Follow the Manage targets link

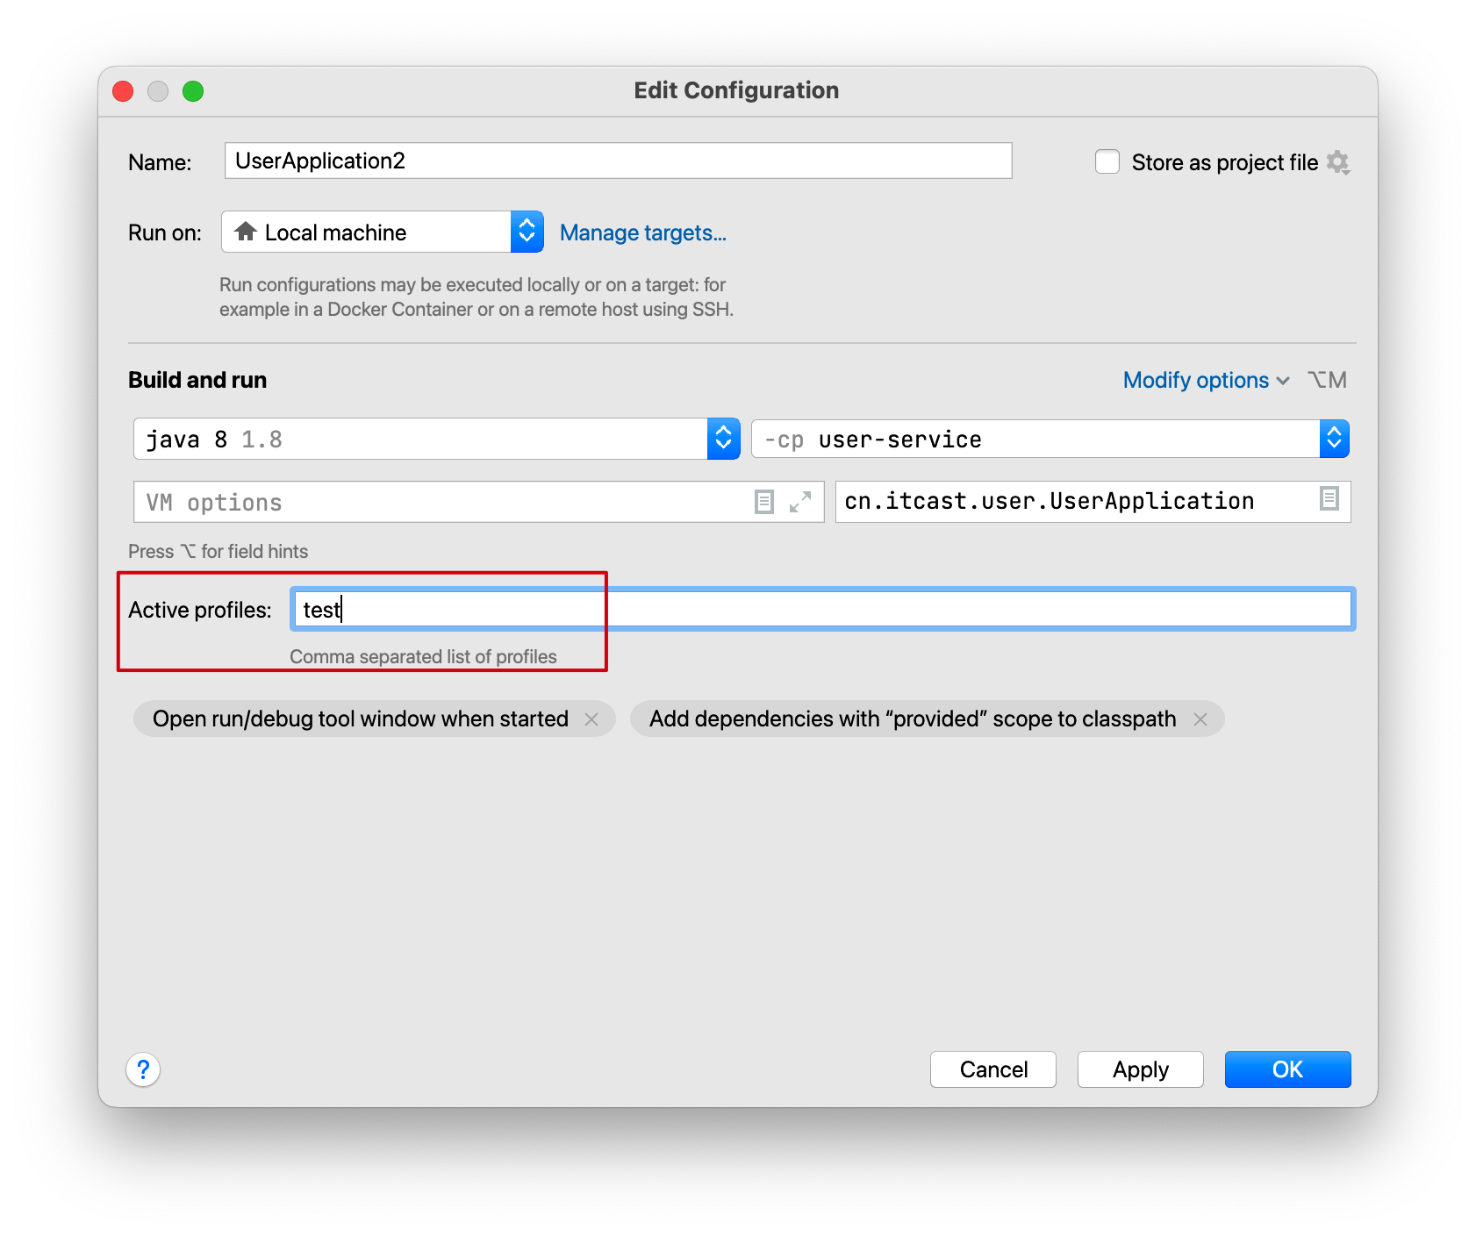[643, 232]
